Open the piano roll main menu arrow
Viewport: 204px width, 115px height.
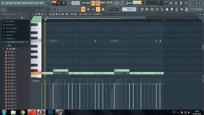tap(33, 14)
